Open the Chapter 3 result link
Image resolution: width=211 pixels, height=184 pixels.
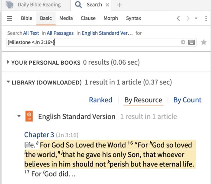(39, 135)
